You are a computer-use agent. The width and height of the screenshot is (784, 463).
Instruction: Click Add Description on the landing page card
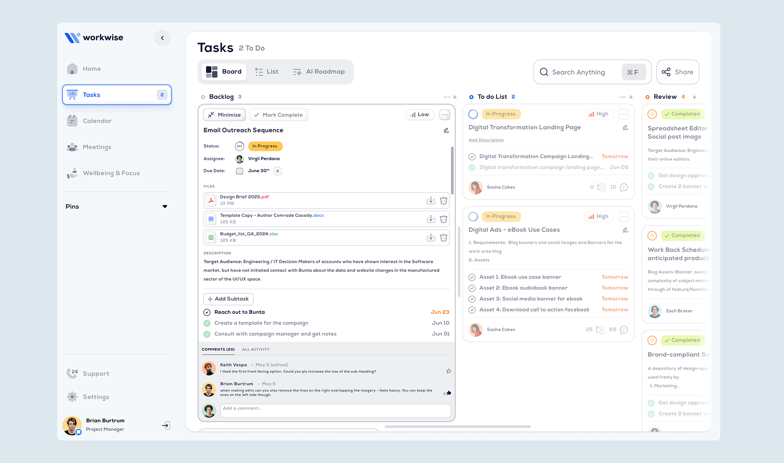(486, 140)
